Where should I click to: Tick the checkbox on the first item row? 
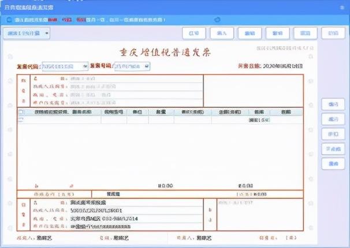[x=22, y=120]
